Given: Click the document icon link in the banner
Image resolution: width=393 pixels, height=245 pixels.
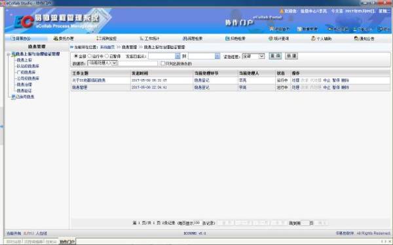Looking at the screenshot, I should click(299, 29).
